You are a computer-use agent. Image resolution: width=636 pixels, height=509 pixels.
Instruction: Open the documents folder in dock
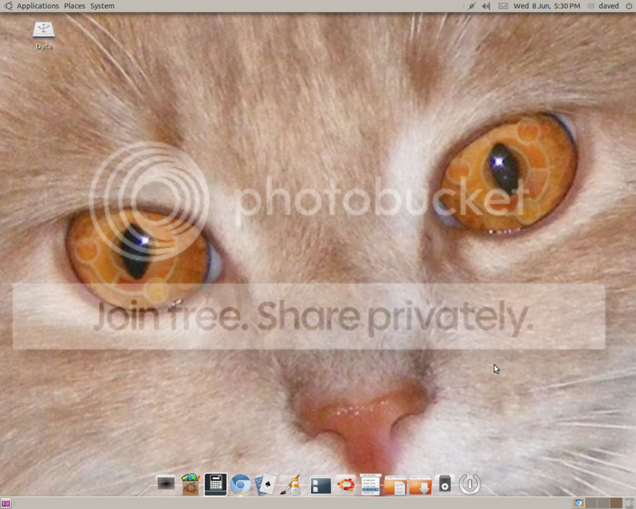395,485
